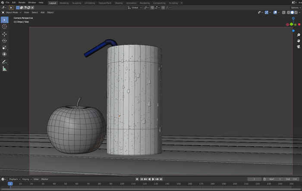302x191 pixels.
Task: Click the pan view hand icon
Action: coord(298,41)
